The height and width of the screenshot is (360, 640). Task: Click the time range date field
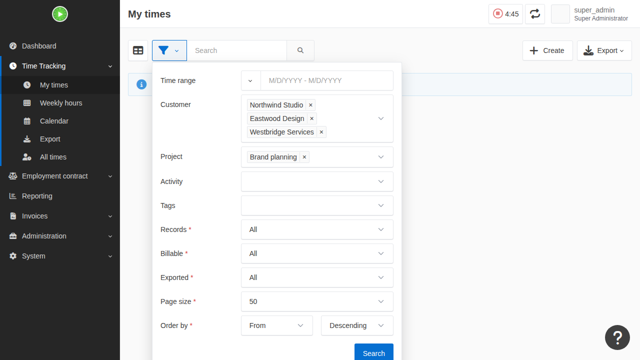pyautogui.click(x=327, y=80)
